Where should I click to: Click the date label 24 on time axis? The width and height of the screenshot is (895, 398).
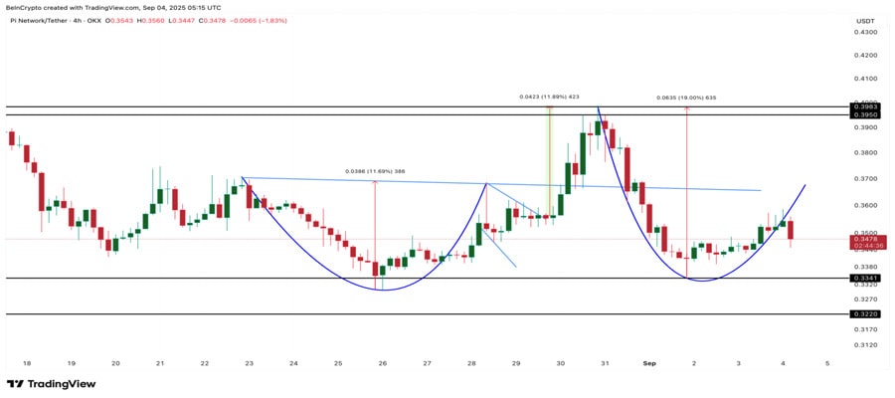[294, 363]
